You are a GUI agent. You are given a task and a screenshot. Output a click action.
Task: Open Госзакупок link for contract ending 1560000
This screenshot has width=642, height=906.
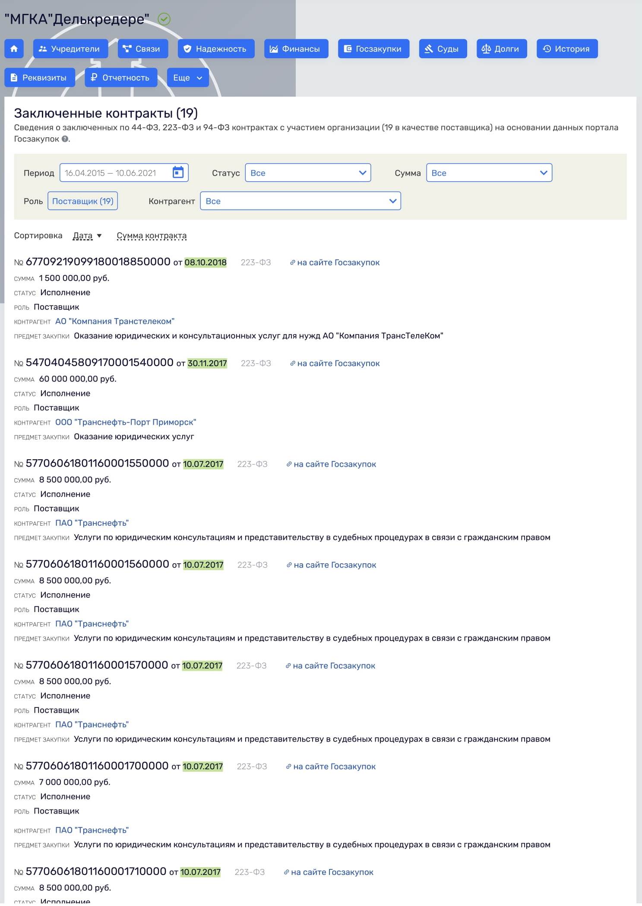tap(331, 565)
